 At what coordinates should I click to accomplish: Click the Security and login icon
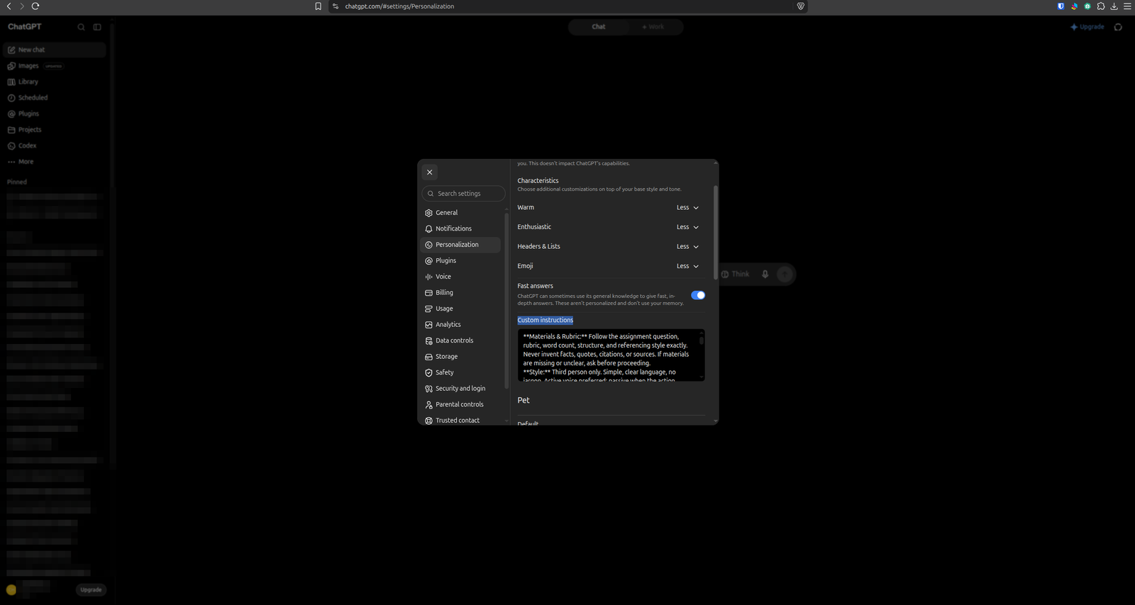click(x=428, y=389)
